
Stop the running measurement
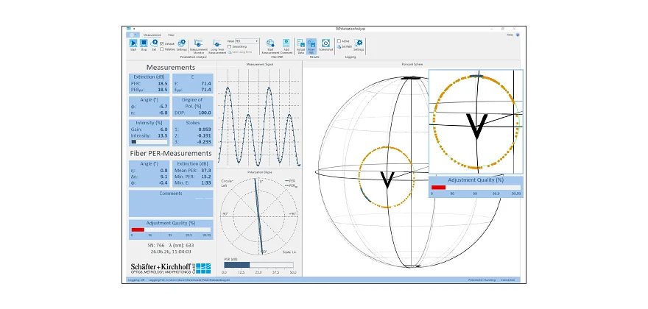pyautogui.click(x=144, y=45)
